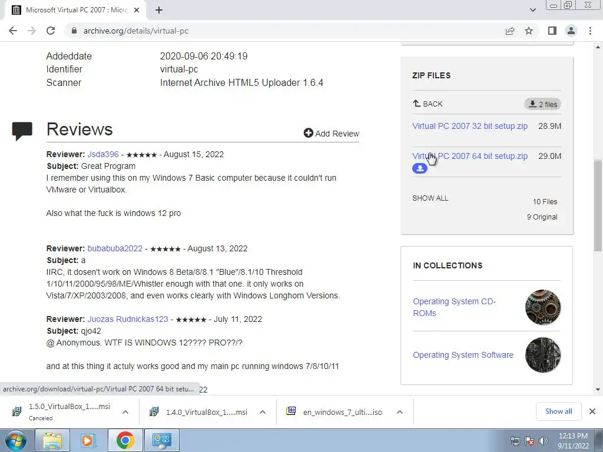
Task: Click the network tray icon
Action: 515,441
